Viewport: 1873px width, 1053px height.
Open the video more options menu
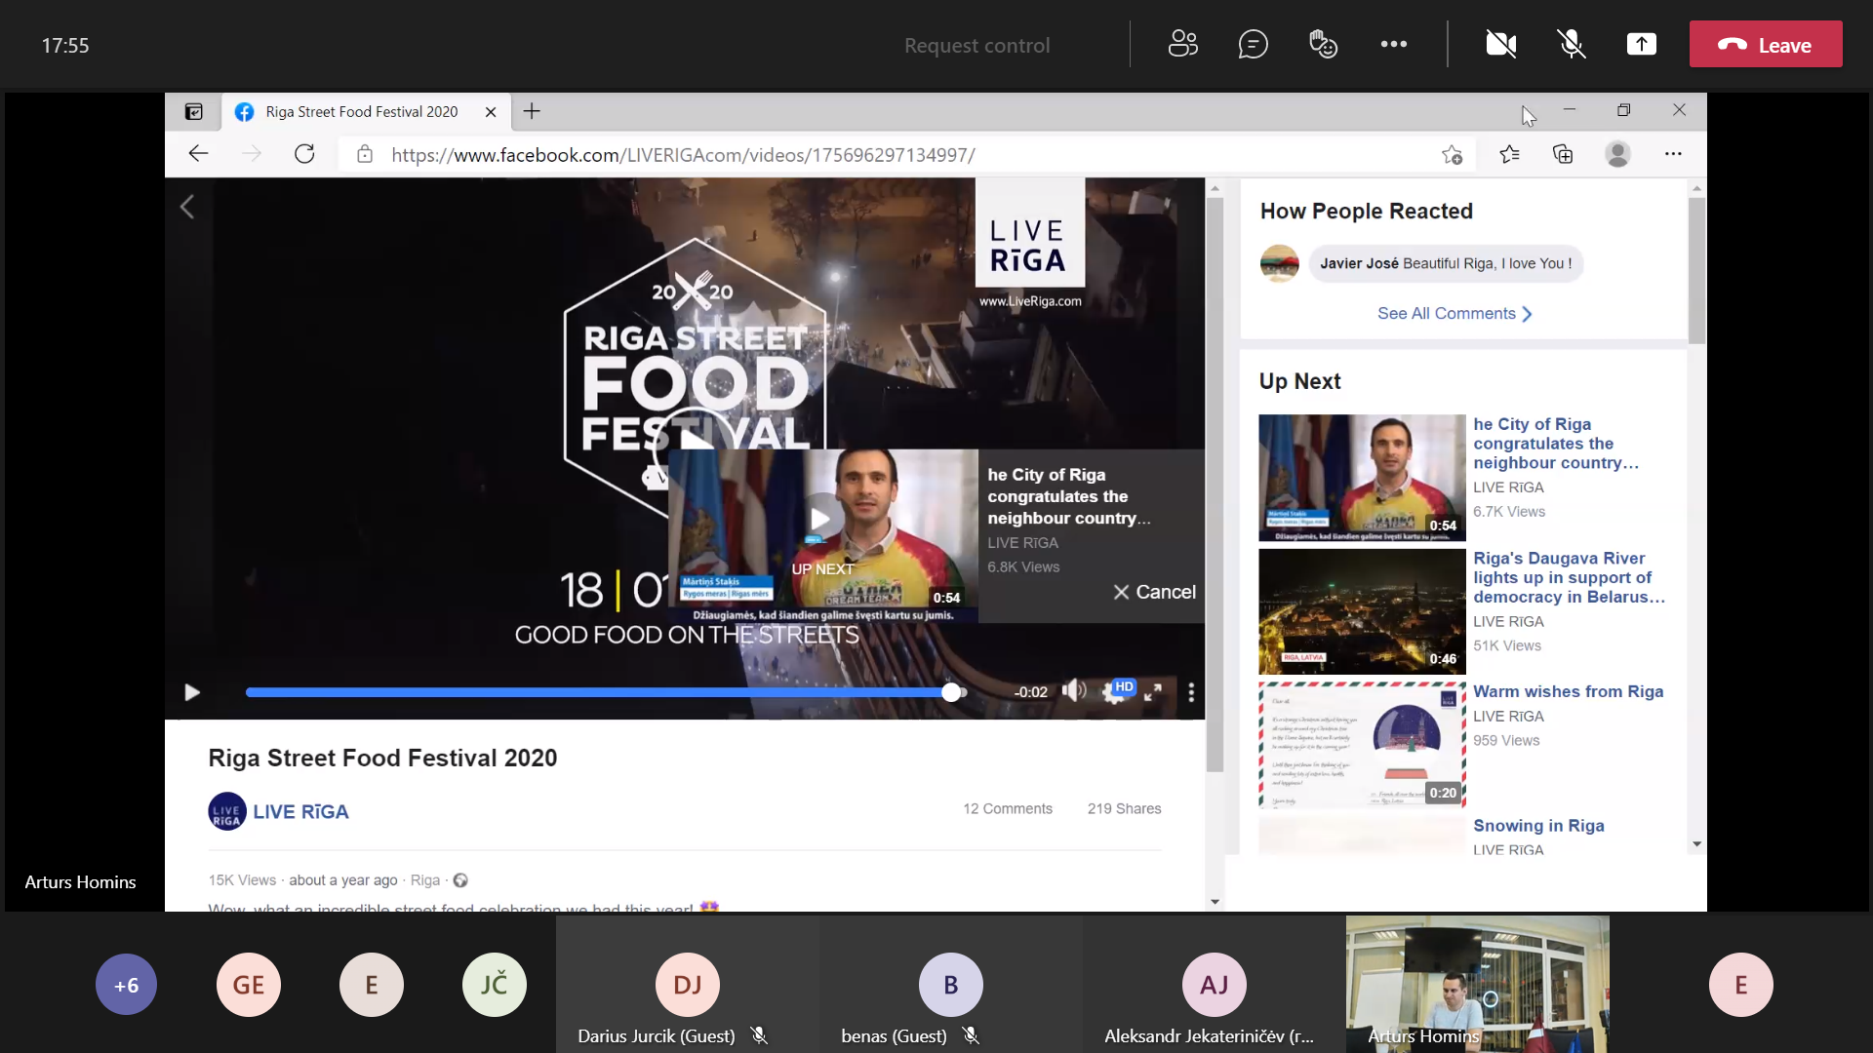coord(1191,692)
